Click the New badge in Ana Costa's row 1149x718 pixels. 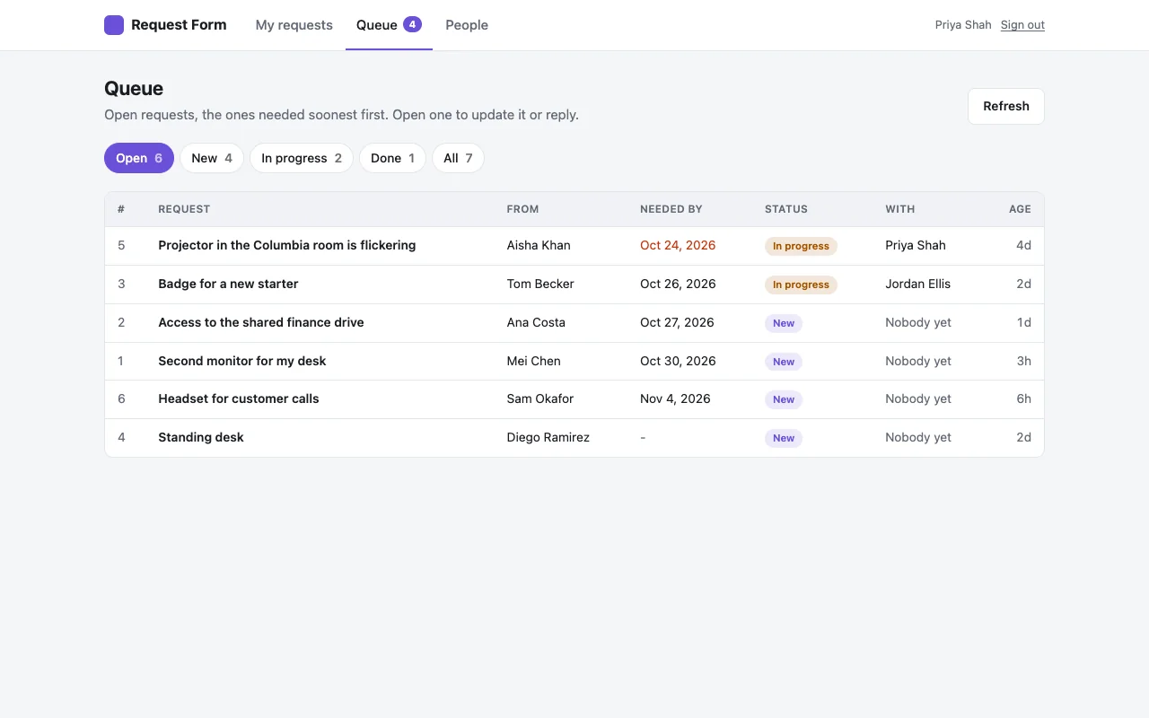pyautogui.click(x=784, y=323)
